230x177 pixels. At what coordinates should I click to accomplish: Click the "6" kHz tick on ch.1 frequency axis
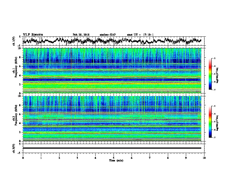click(20, 67)
